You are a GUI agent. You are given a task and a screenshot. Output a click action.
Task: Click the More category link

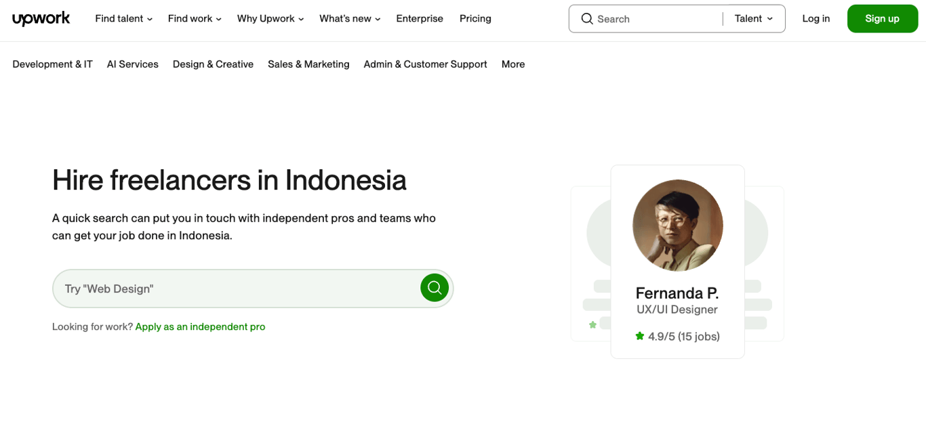(512, 64)
